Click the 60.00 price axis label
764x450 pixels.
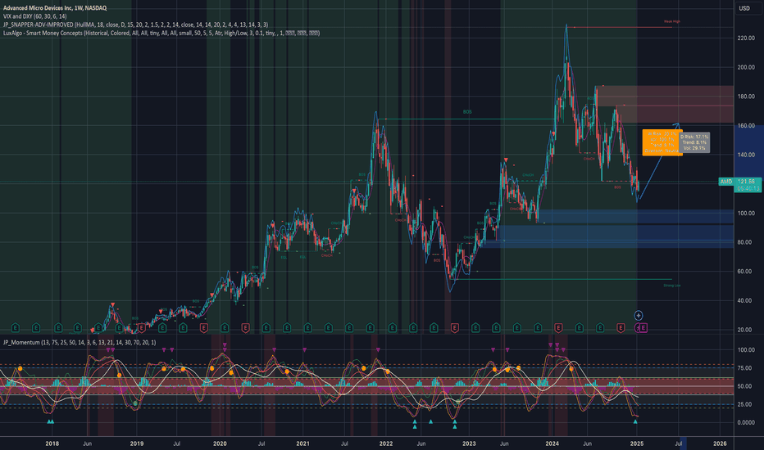tap(746, 272)
